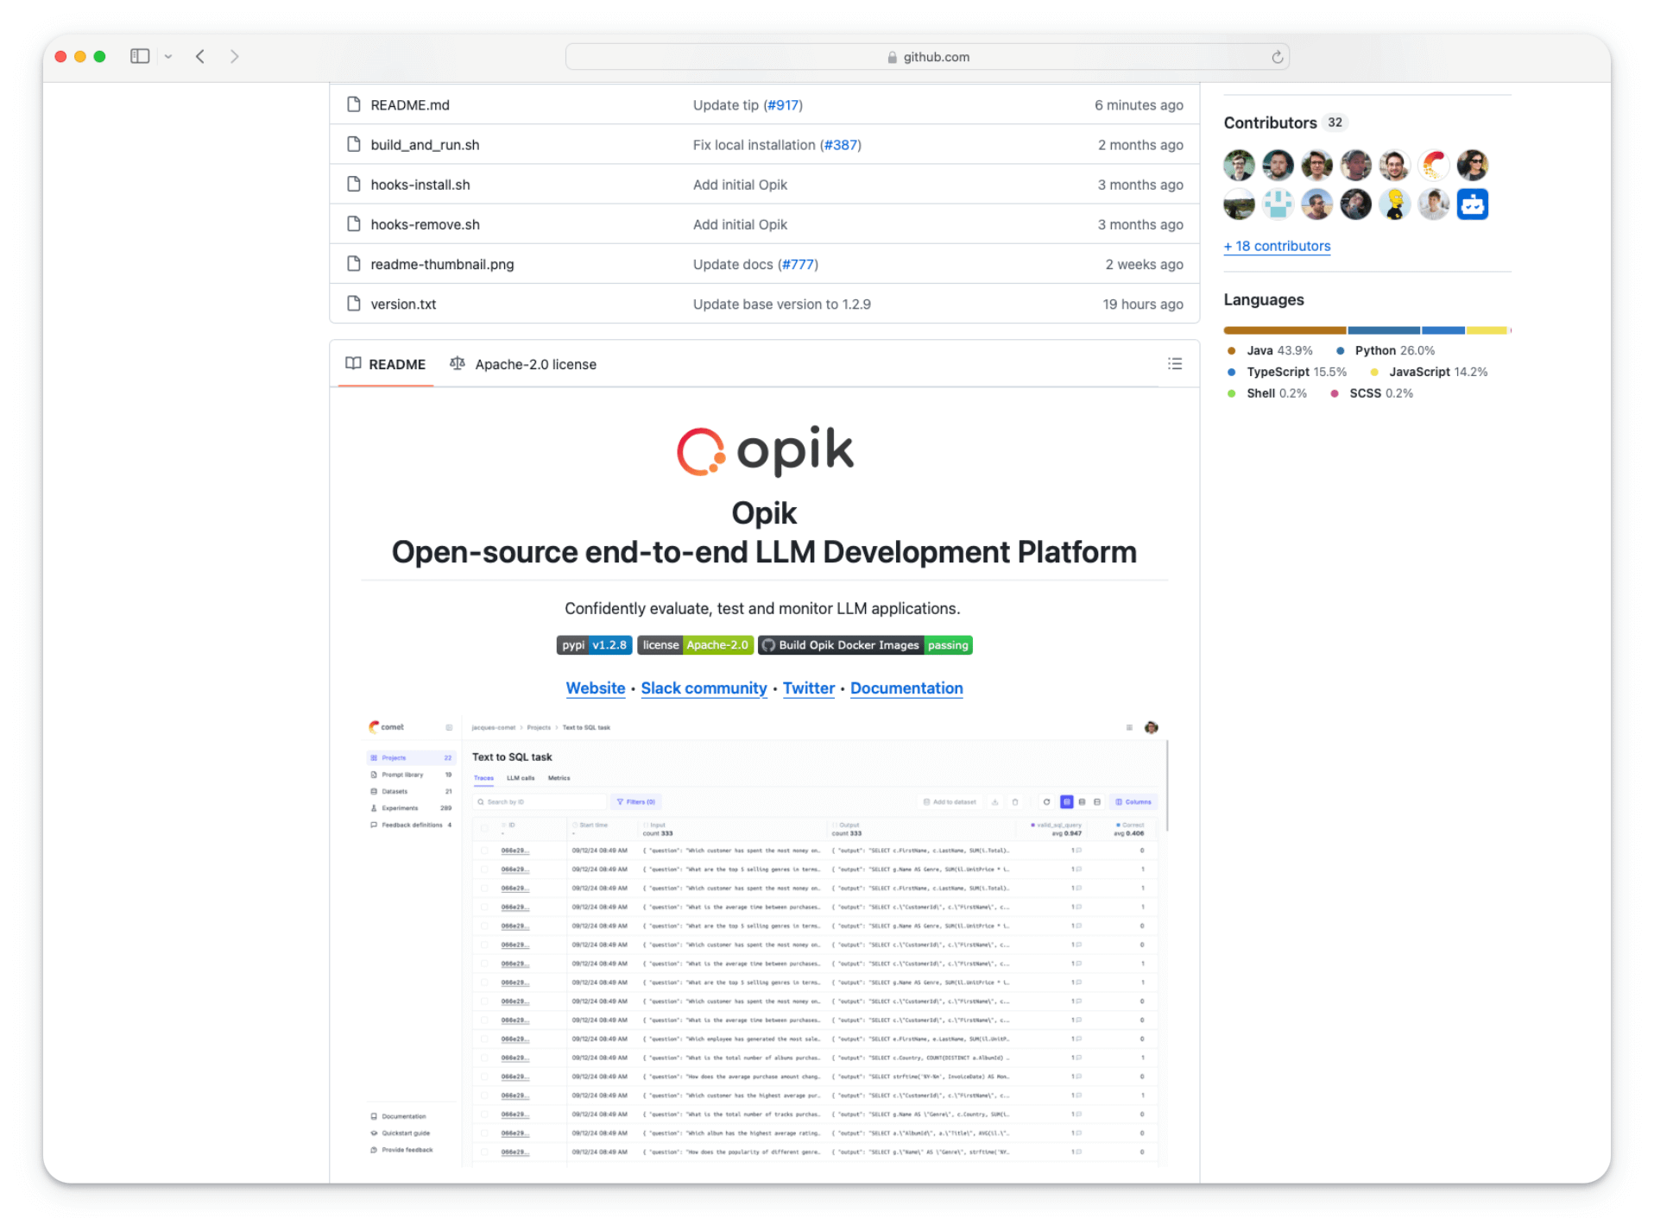Click the Safari sidebar toggle icon
Viewport: 1654px width, 1218px height.
140,56
